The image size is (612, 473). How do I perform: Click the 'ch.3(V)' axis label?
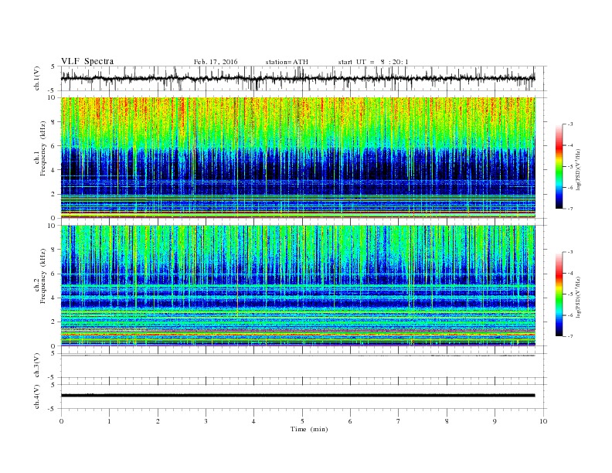click(37, 366)
